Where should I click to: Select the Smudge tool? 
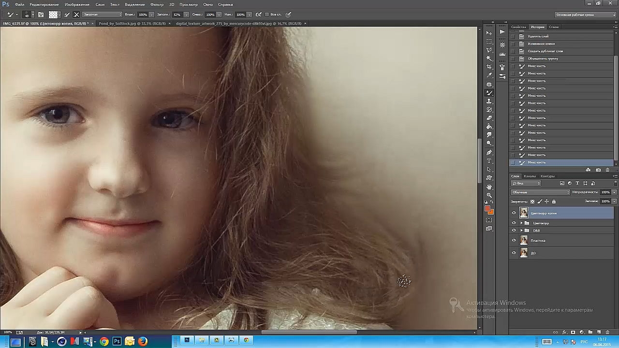[x=489, y=135]
